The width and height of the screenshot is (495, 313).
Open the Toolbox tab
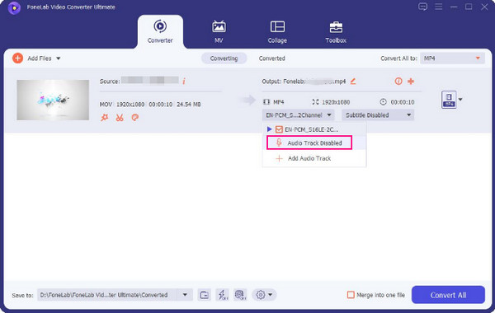336,31
